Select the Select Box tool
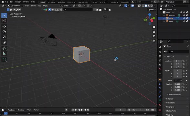 click(4, 15)
